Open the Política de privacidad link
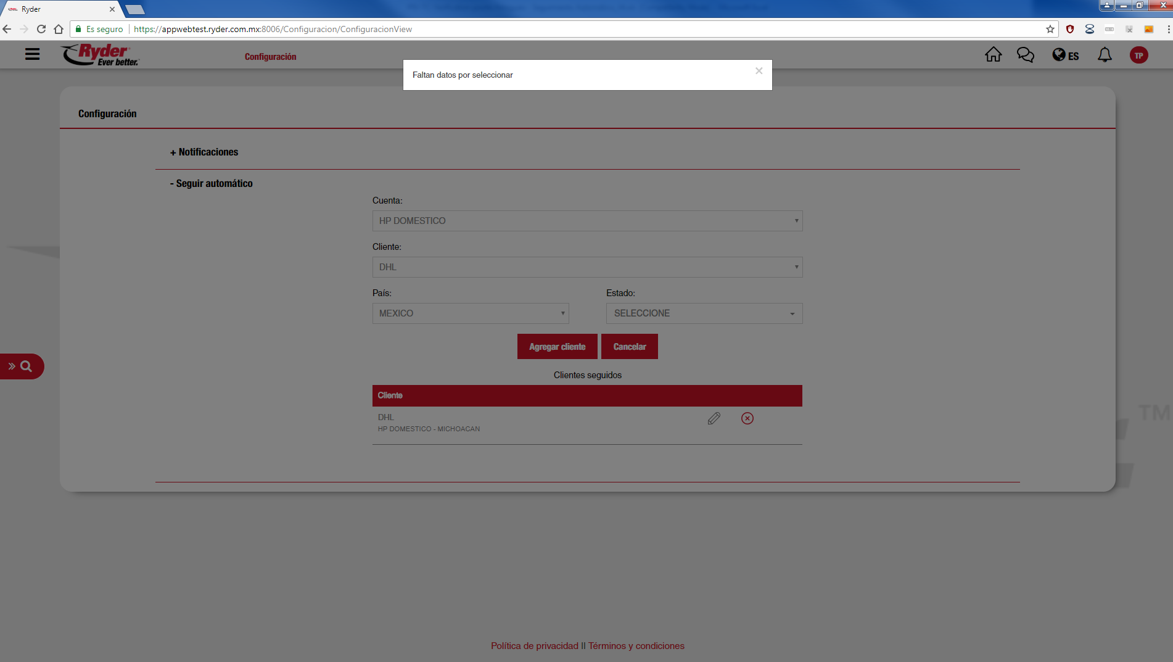 click(534, 646)
